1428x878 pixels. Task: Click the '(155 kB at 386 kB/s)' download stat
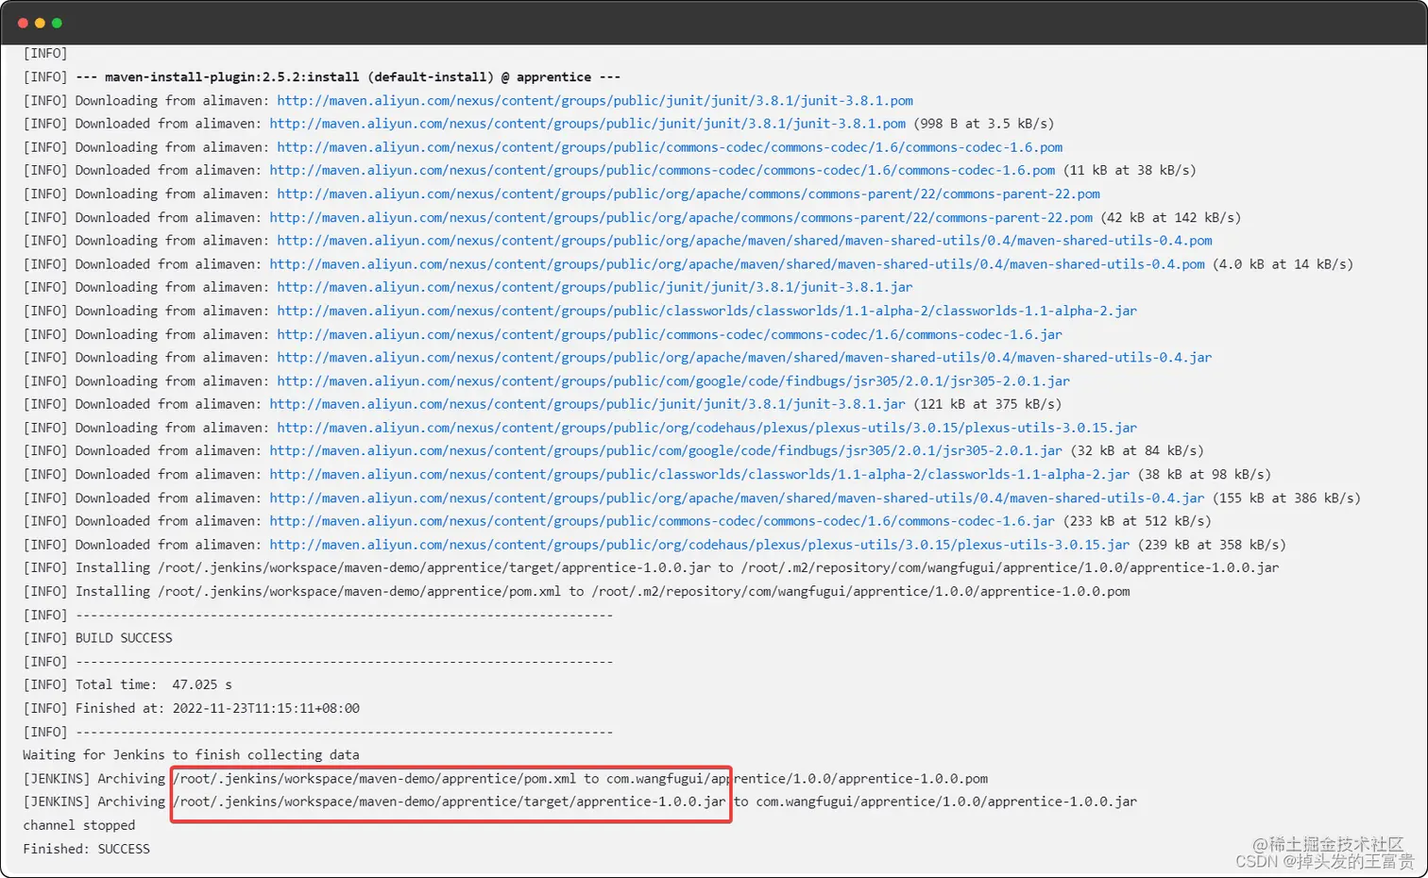tap(1286, 498)
